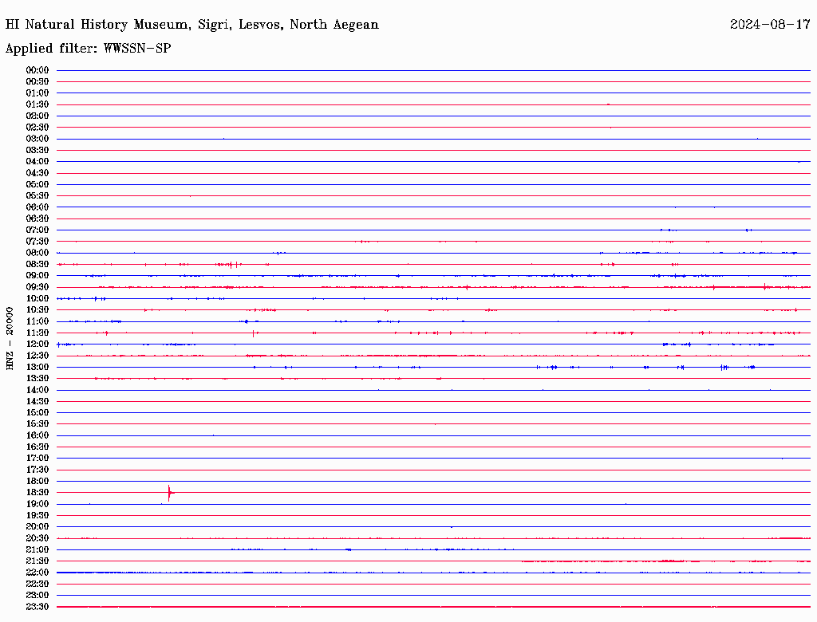Click the Applied filter: WWSSN-SP label
The width and height of the screenshot is (817, 622).
point(88,49)
